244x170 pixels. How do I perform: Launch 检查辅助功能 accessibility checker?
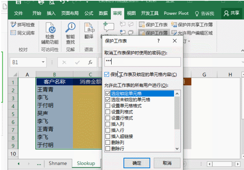point(50,33)
